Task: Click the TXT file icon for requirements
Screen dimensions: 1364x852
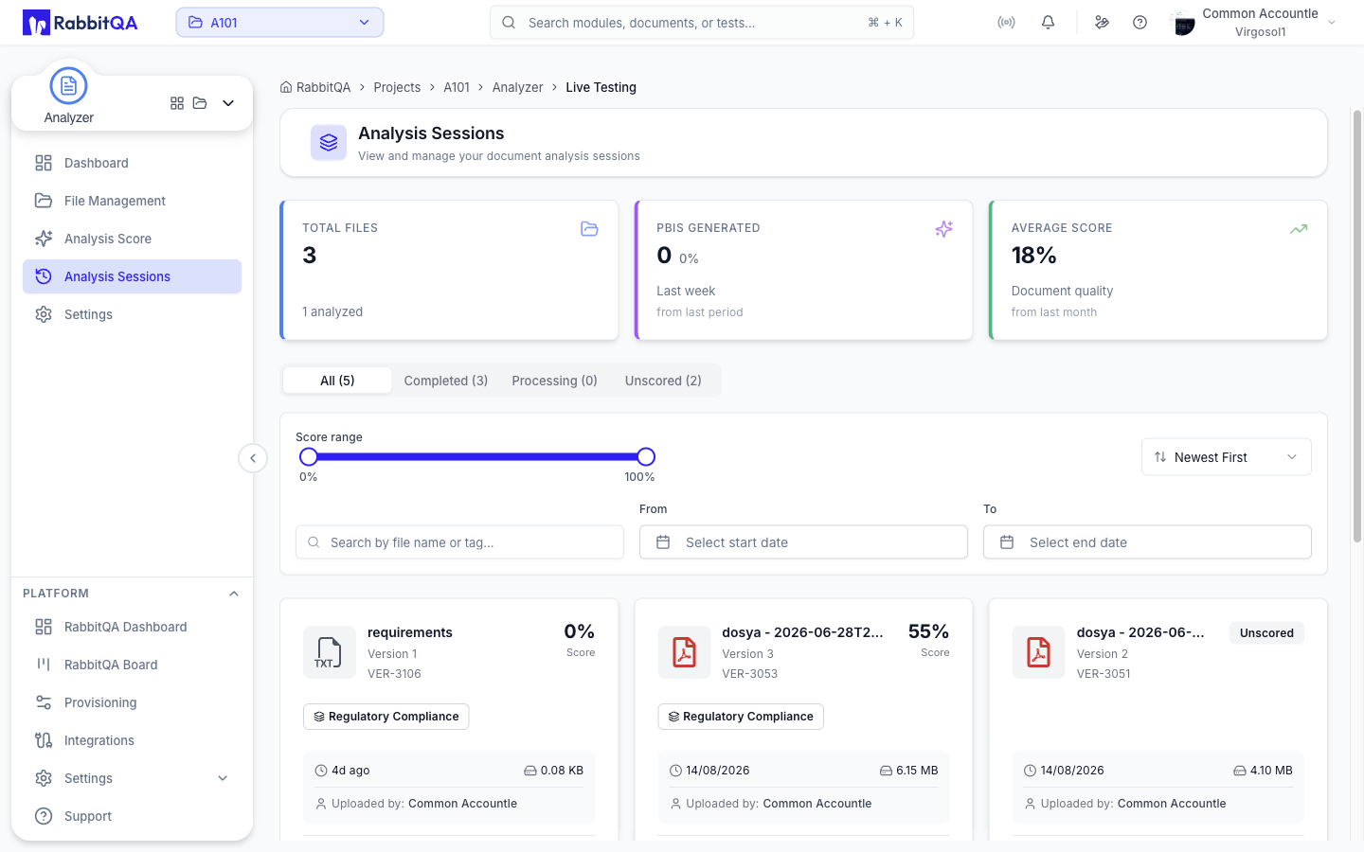Action: [x=329, y=652]
